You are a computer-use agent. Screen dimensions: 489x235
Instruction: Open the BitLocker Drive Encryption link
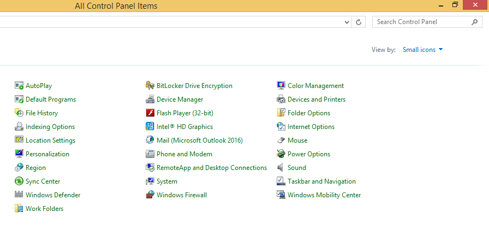point(194,86)
